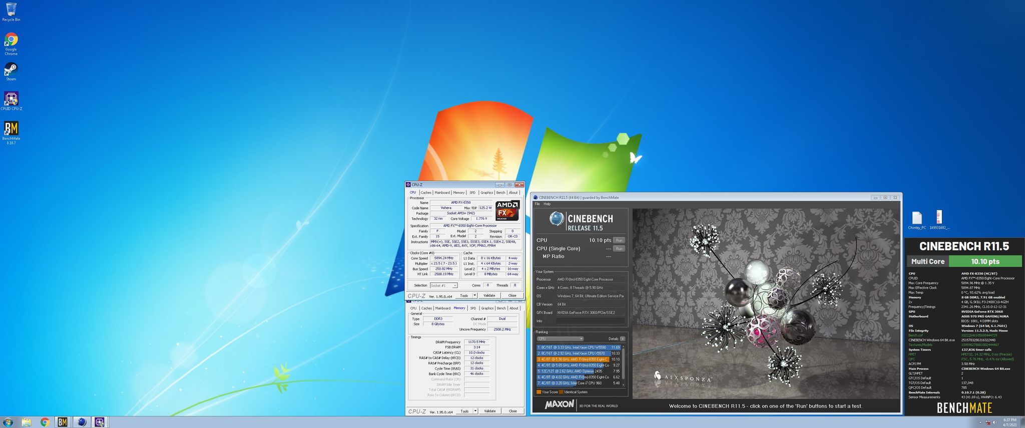Expand Tools dropdown arrow in top CPU-Z window
The height and width of the screenshot is (428, 1025).
pos(475,296)
